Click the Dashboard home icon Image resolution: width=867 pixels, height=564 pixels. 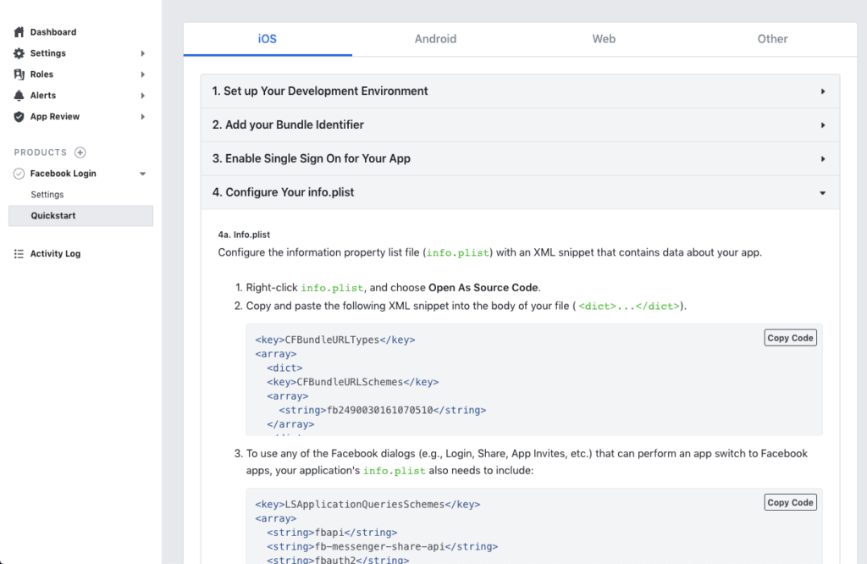19,31
